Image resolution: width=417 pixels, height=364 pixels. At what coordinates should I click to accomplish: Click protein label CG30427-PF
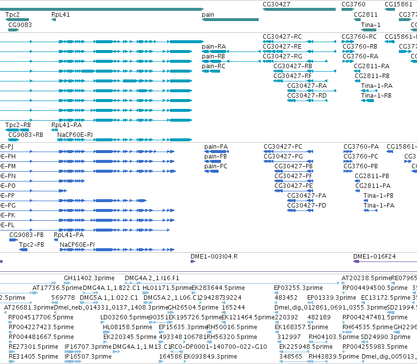[293, 176]
